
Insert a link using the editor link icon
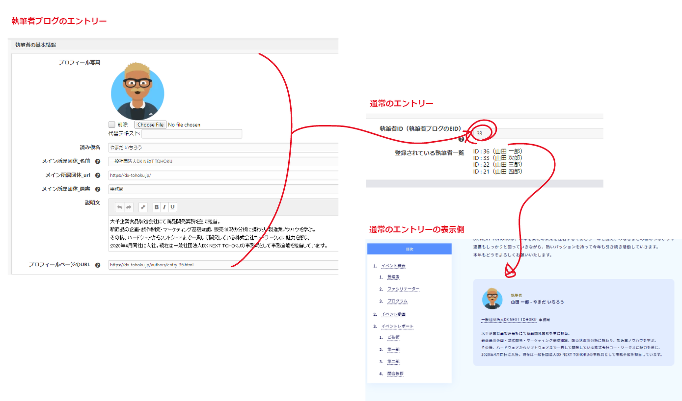(143, 207)
